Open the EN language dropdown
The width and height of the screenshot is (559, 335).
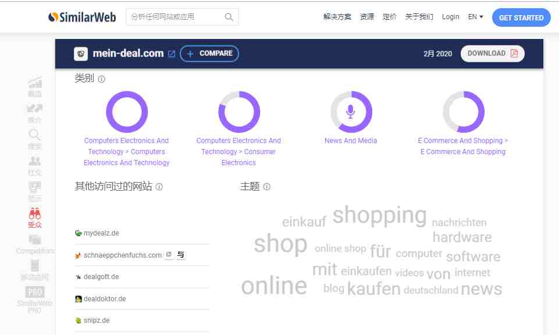click(476, 17)
